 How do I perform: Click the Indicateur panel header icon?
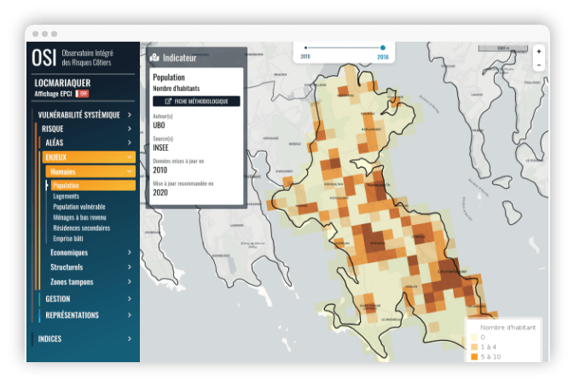coord(154,58)
